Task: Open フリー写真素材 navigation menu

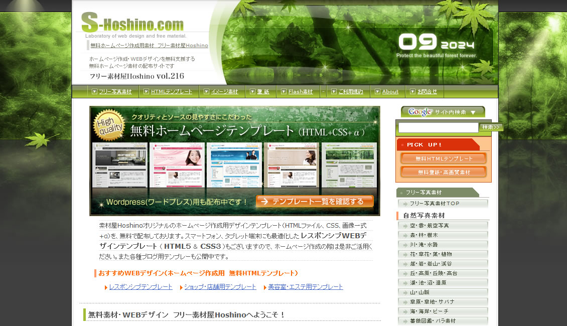Action: pos(115,92)
